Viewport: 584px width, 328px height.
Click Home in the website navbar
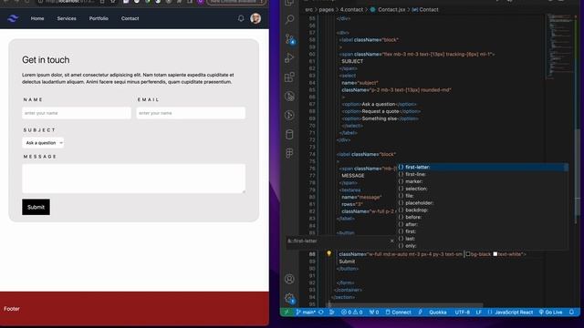pos(37,18)
